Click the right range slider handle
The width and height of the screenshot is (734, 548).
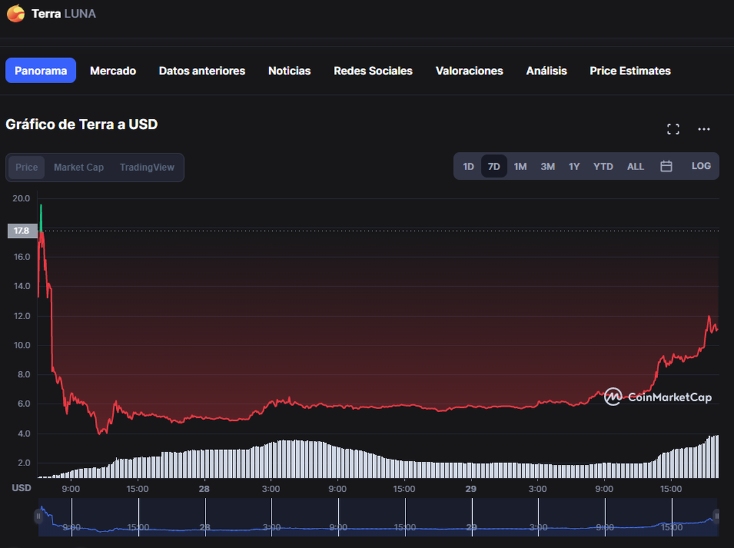tap(716, 517)
